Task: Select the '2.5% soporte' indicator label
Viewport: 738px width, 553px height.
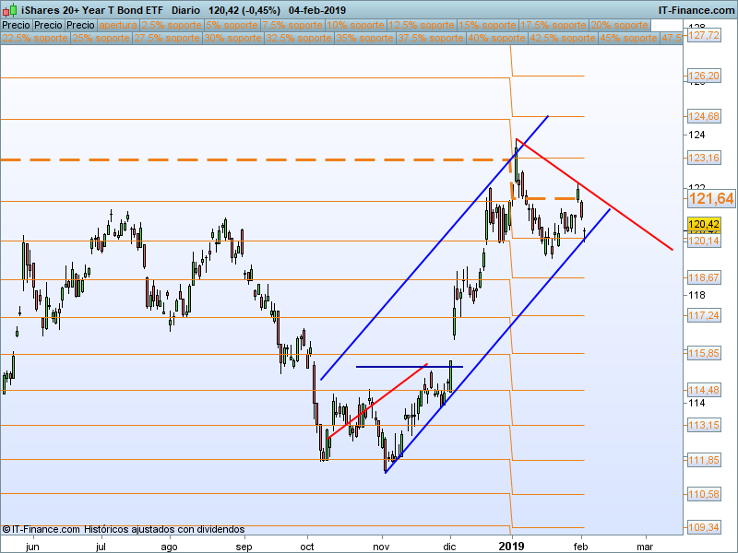Action: [172, 26]
